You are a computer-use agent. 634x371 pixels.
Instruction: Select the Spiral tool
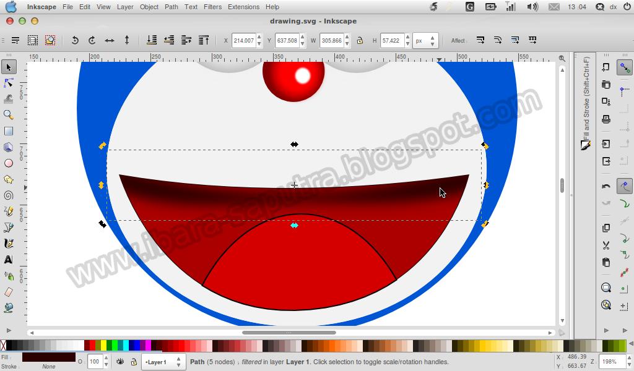tap(9, 195)
